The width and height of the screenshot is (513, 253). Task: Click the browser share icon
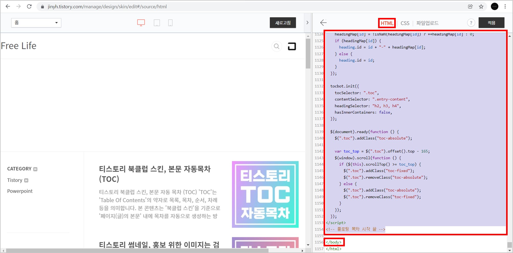tap(471, 6)
